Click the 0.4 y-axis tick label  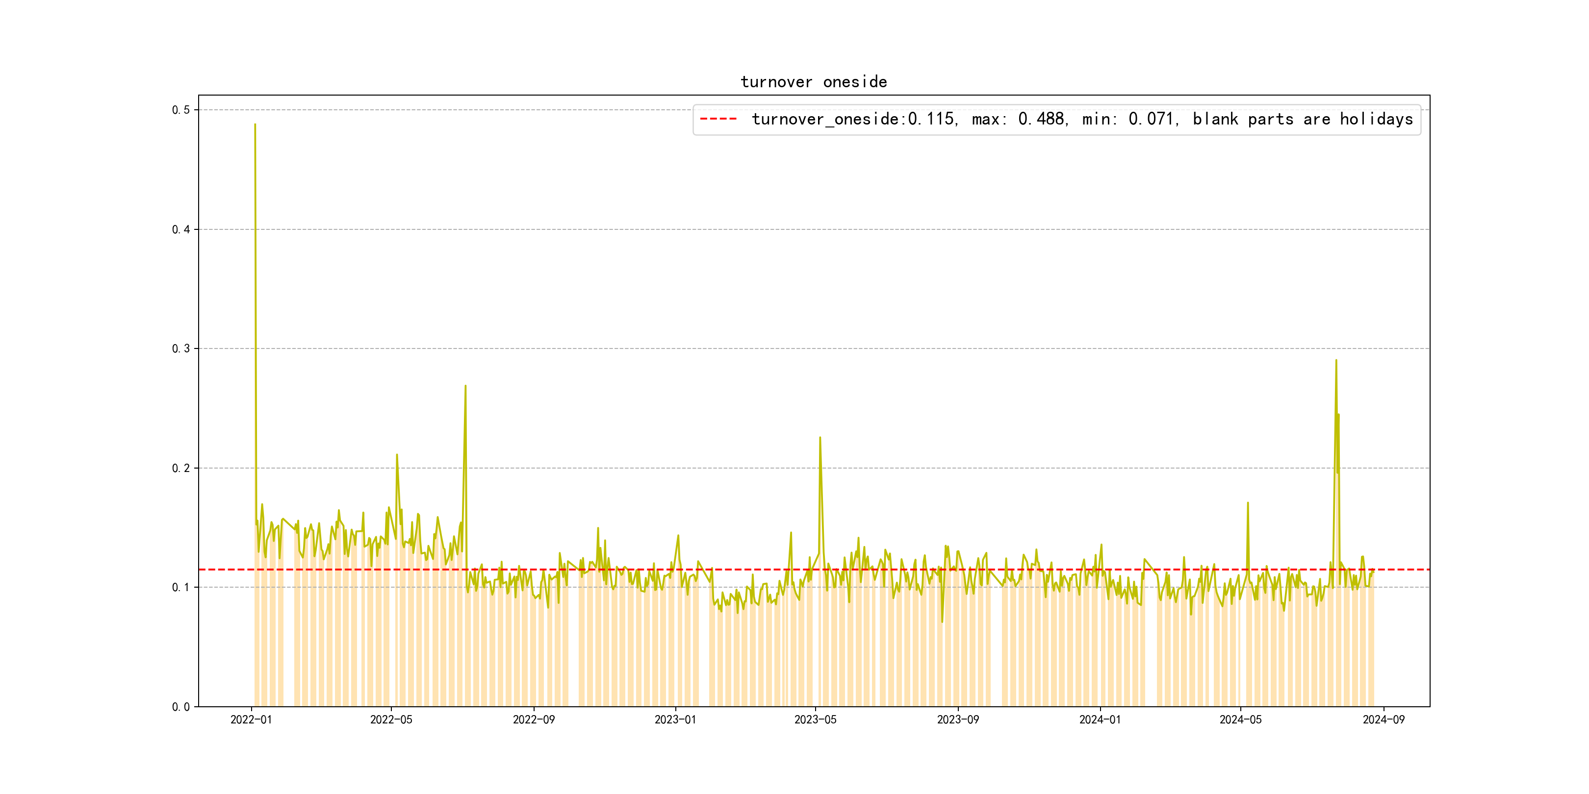(x=181, y=229)
